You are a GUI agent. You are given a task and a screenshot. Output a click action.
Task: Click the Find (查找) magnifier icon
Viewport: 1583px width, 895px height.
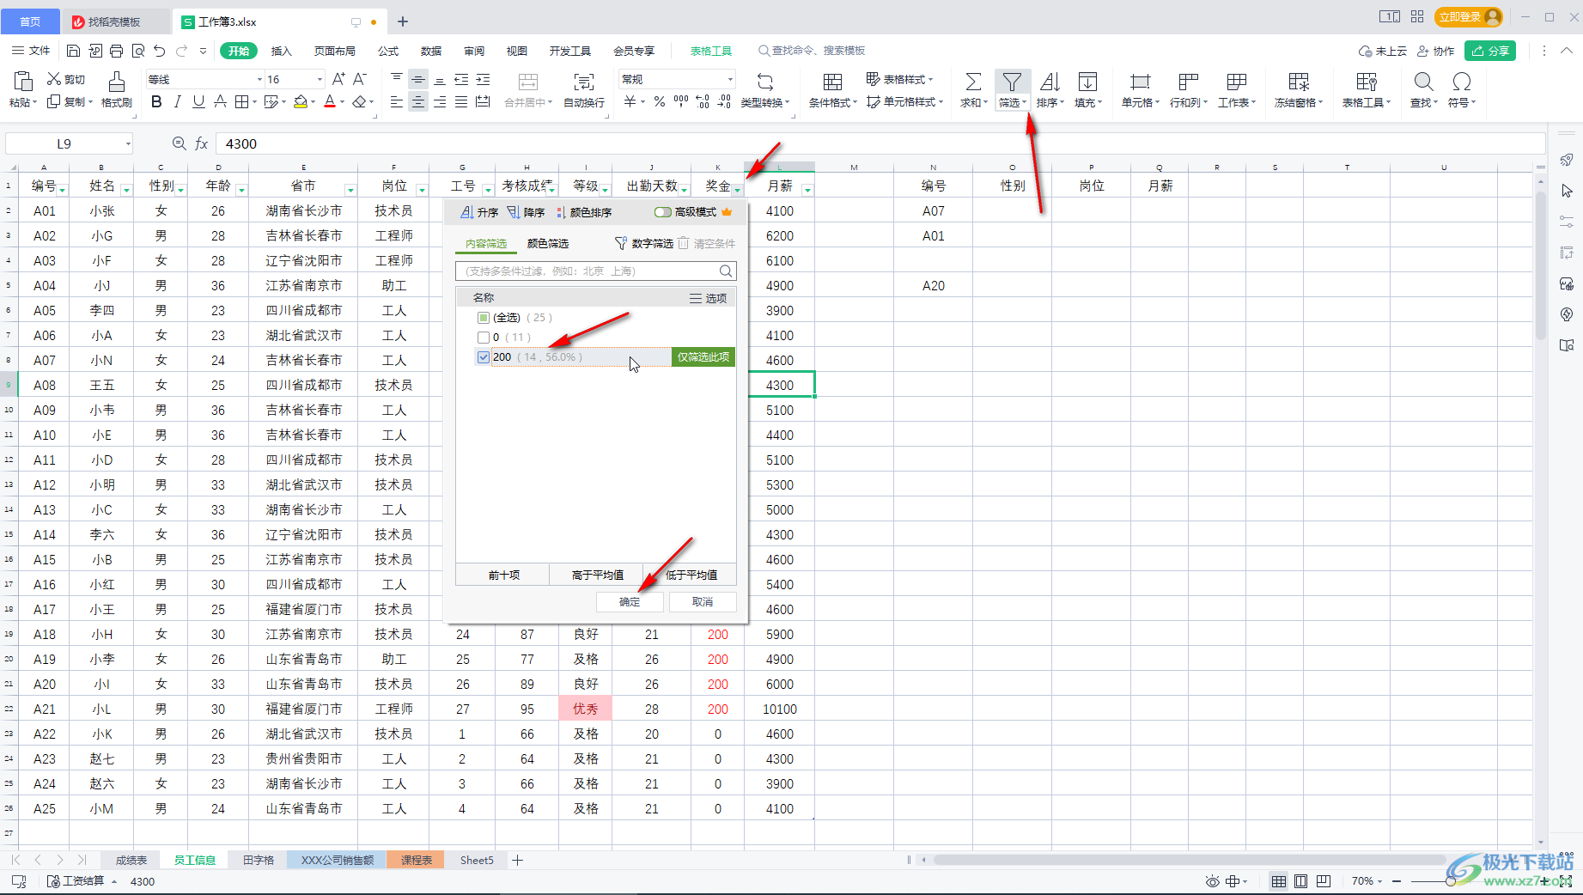tap(1423, 82)
